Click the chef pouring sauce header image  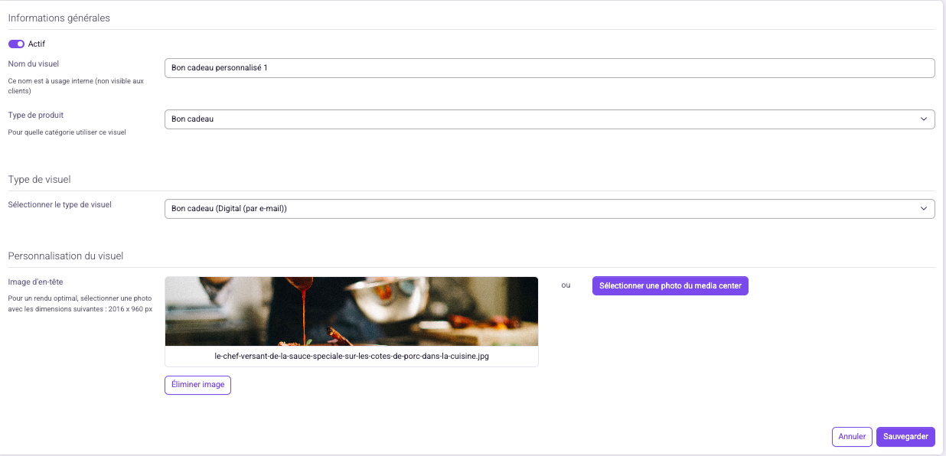pyautogui.click(x=351, y=311)
